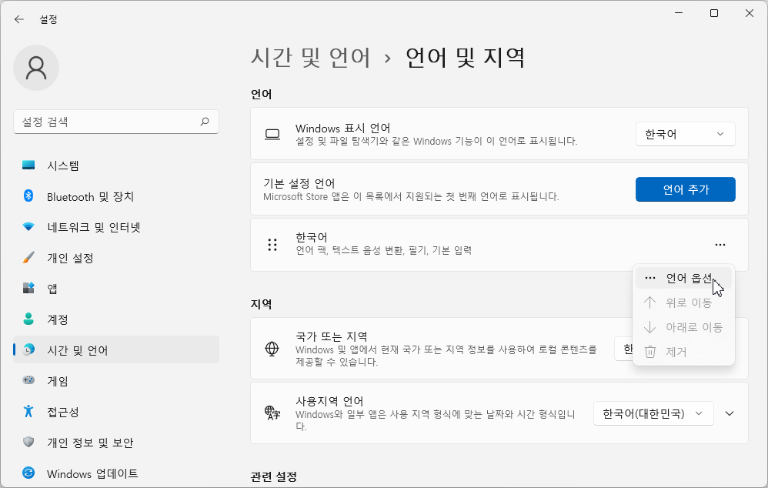Click the laptop icon beside Windows 표시 언어

coord(272,134)
